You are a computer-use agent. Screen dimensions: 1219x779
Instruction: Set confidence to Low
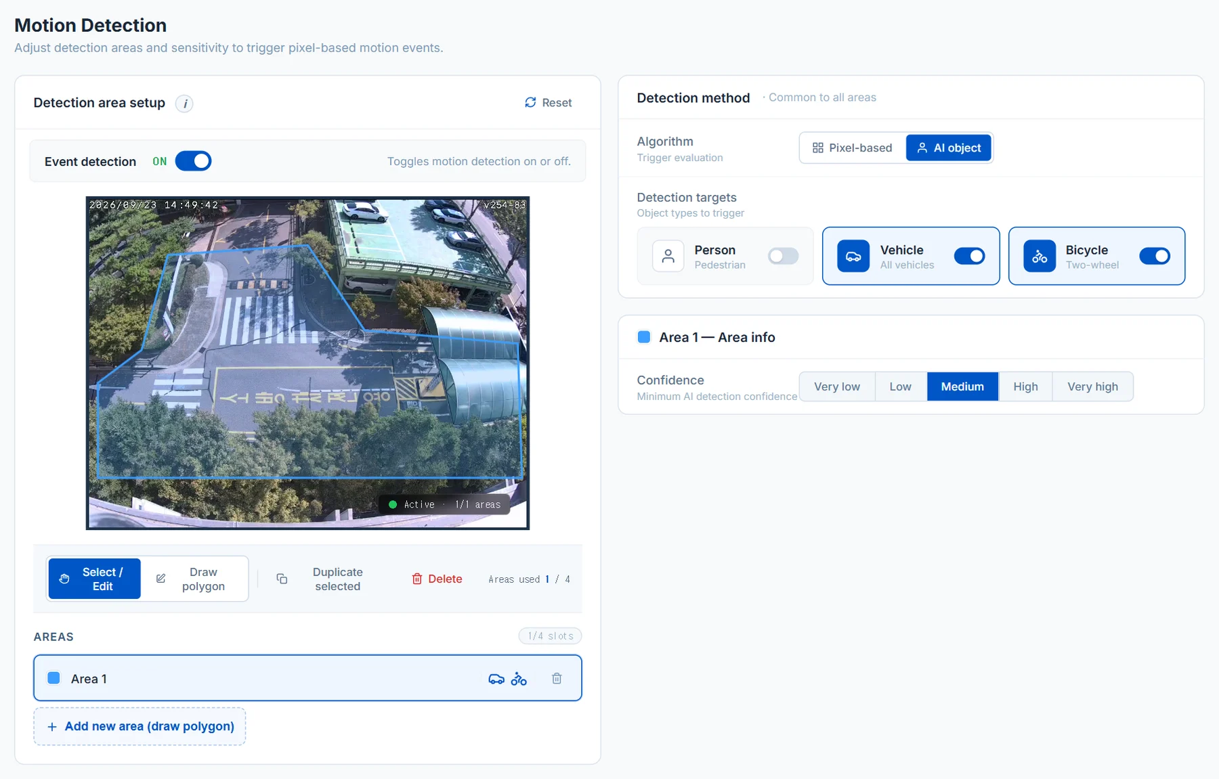click(901, 386)
